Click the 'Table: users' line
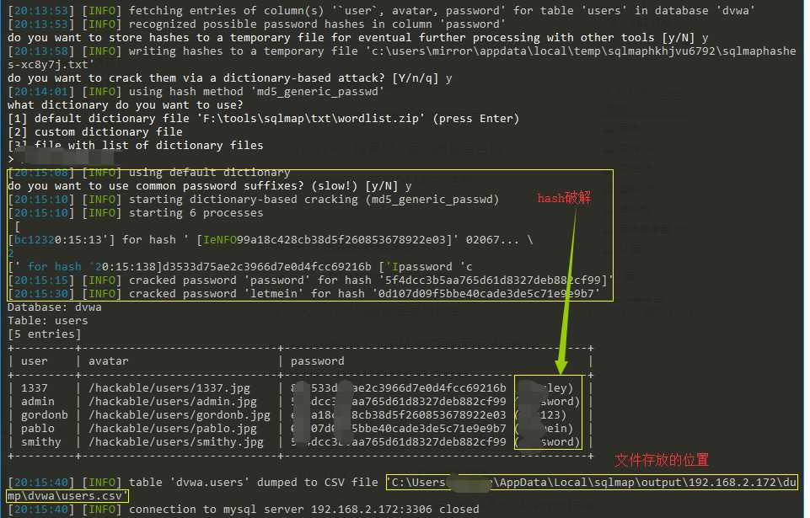The image size is (810, 518). point(47,321)
